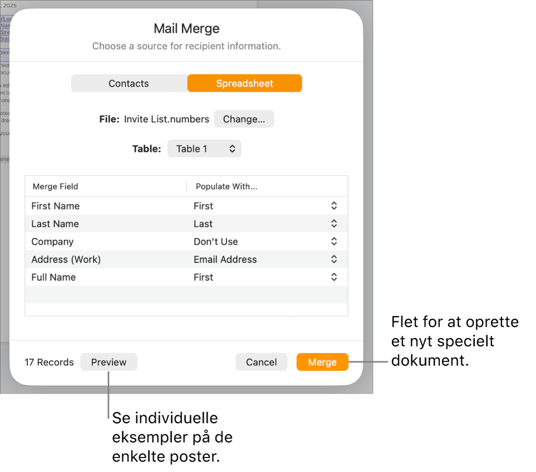The height and width of the screenshot is (472, 536).
Task: Cancel the Mail Merge dialog
Action: click(261, 362)
